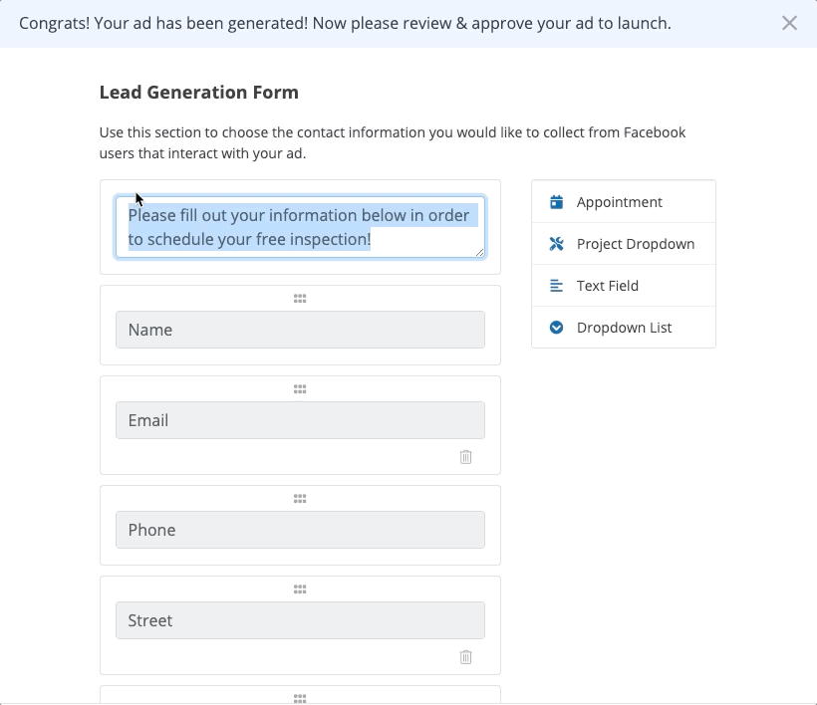Grab the drag handle above Email field

pos(300,388)
